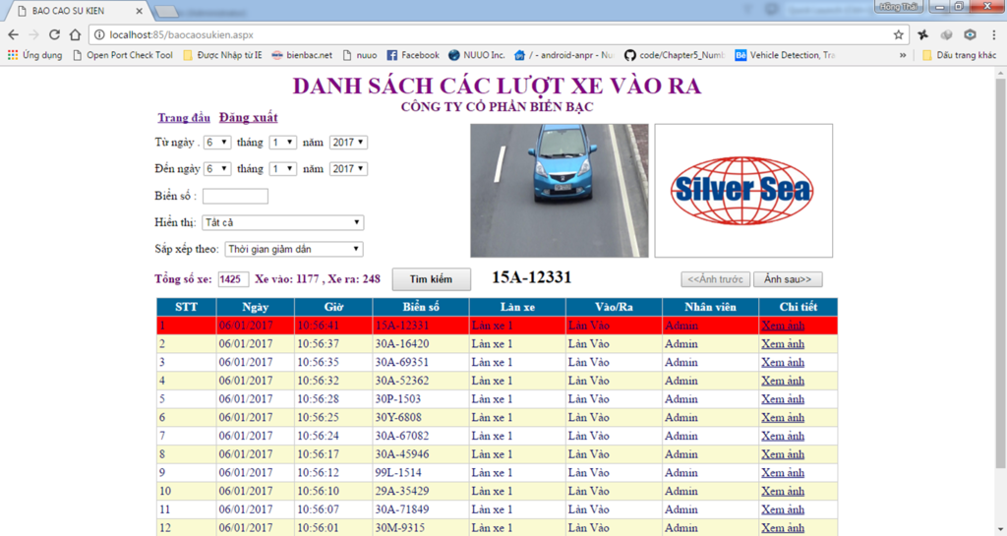Click the Trang đầu link
1007x536 pixels.
click(184, 118)
